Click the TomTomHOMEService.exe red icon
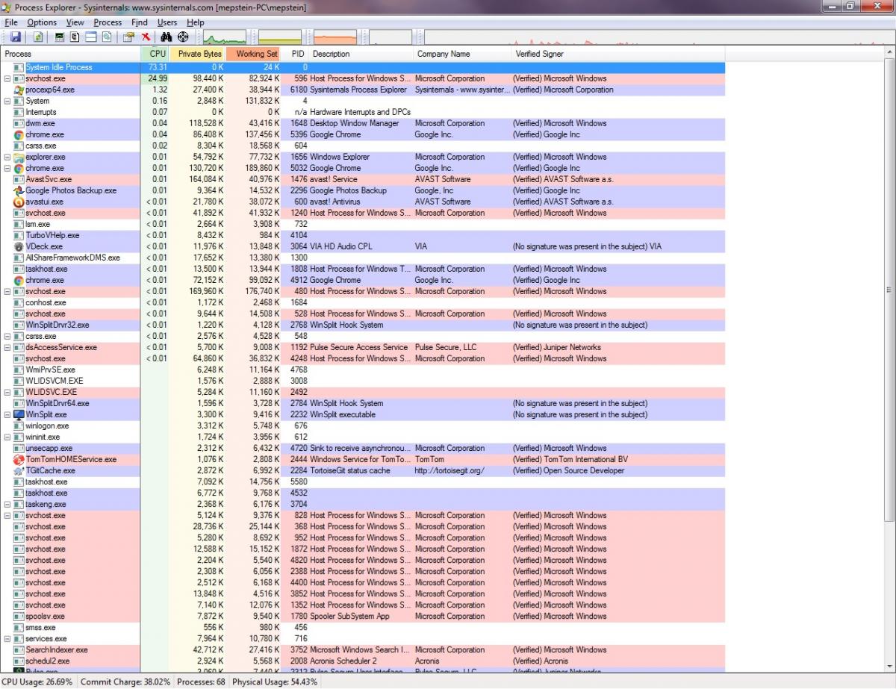The height and width of the screenshot is (689, 896). tap(19, 459)
